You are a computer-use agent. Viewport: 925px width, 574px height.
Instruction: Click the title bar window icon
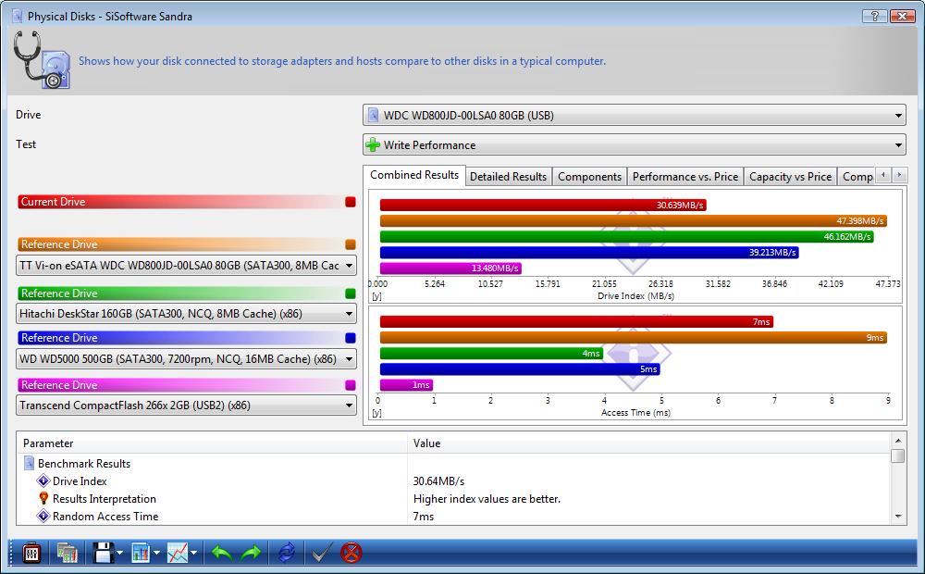(18, 16)
